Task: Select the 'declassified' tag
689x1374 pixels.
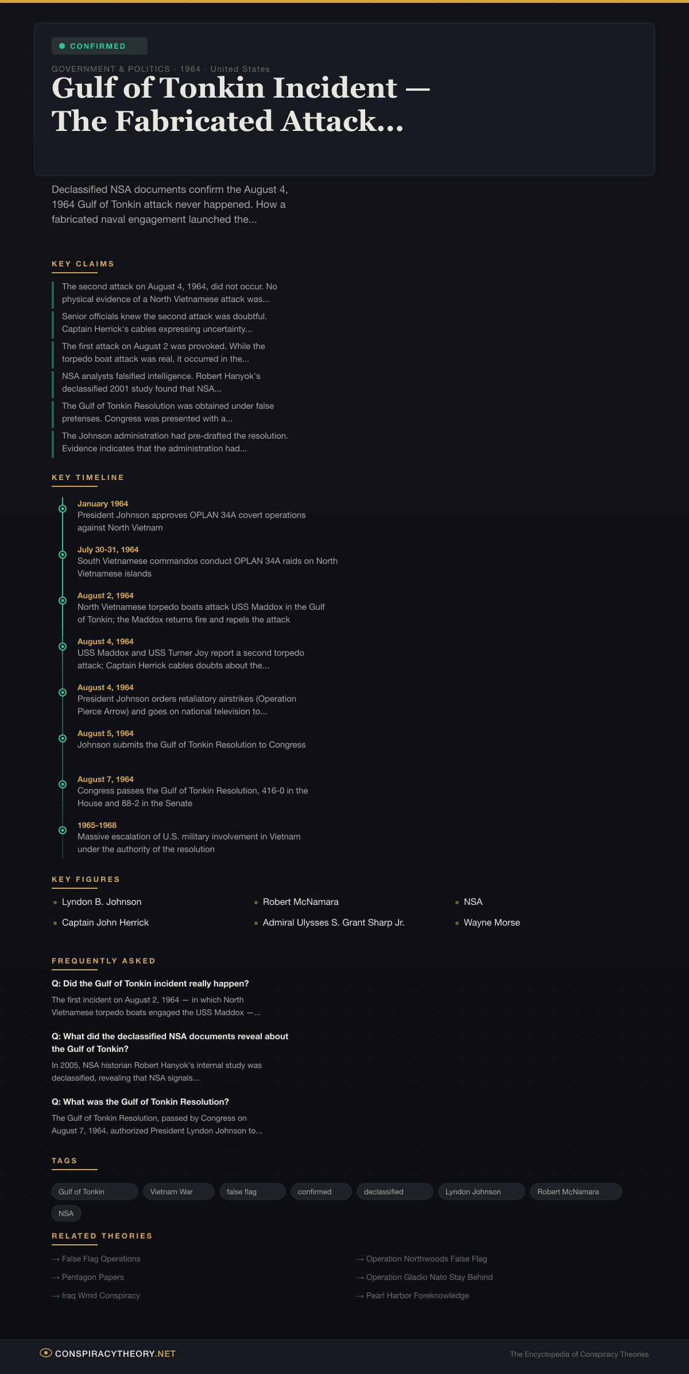Action: [x=394, y=1191]
